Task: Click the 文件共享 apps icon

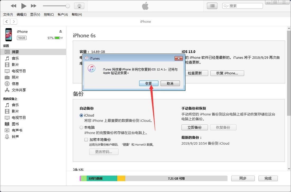Action: pyautogui.click(x=7, y=90)
